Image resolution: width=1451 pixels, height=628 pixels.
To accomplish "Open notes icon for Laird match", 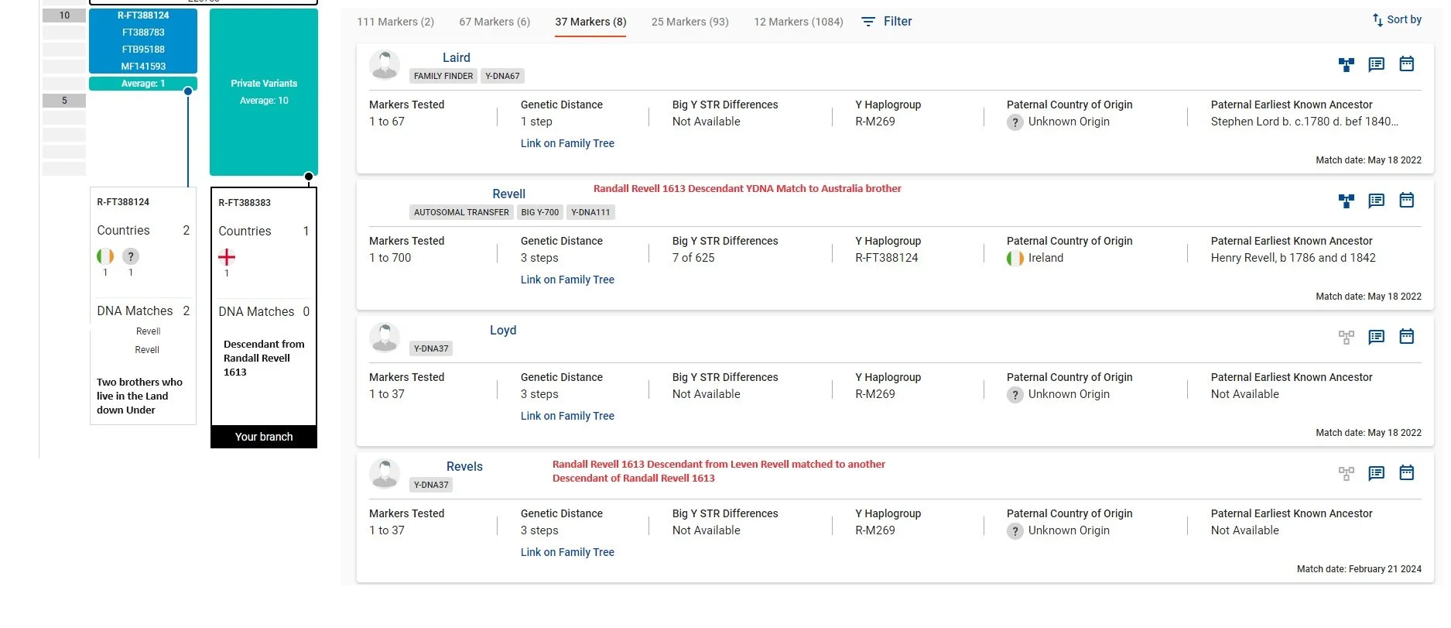I will (x=1376, y=64).
